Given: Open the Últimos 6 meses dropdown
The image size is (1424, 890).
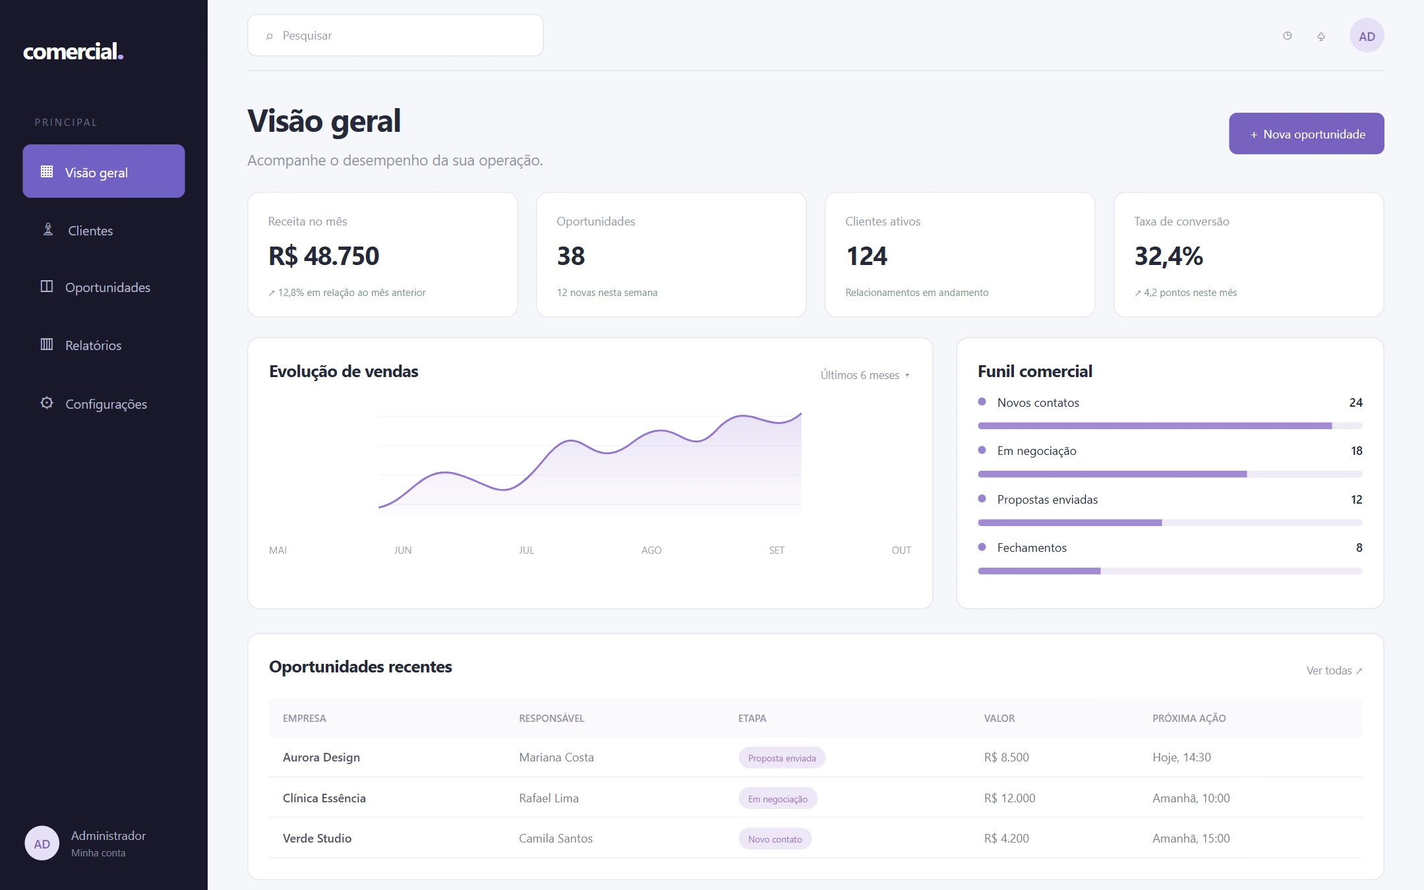Looking at the screenshot, I should coord(865,375).
